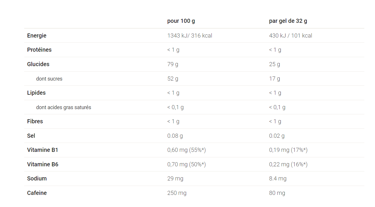Click the Fibres row label

(35, 121)
